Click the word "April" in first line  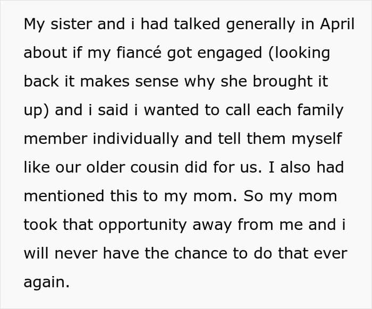point(337,24)
